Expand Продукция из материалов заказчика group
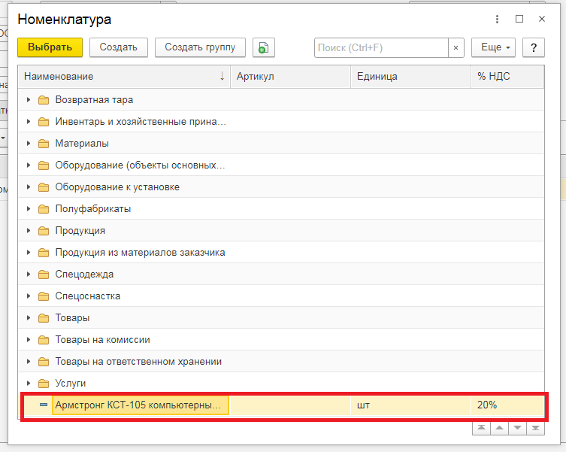This screenshot has width=566, height=452. (x=29, y=253)
